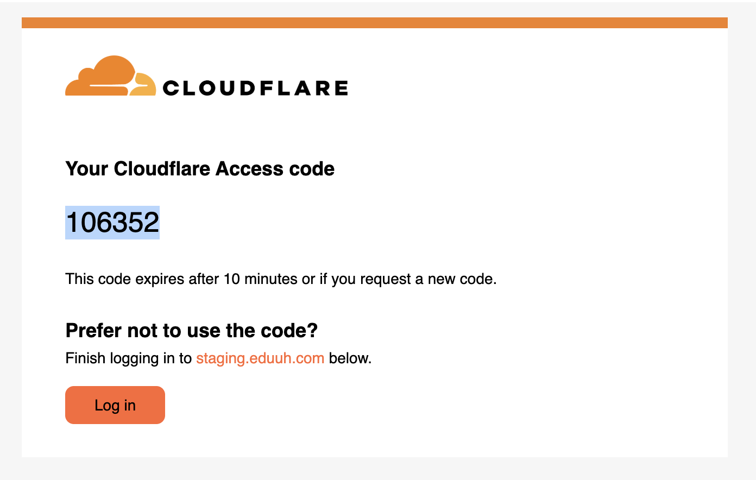Viewport: 756px width, 480px height.
Task: Click the word "below." after the link
Action: (350, 358)
